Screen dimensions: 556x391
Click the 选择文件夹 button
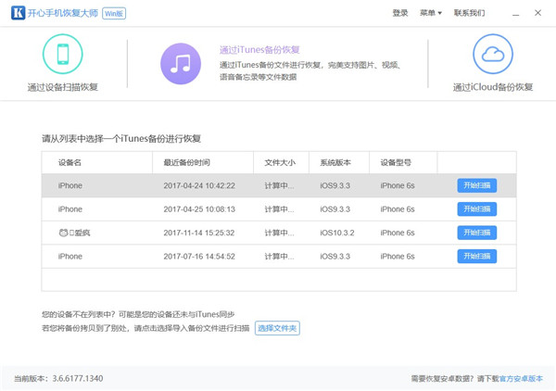pyautogui.click(x=277, y=329)
